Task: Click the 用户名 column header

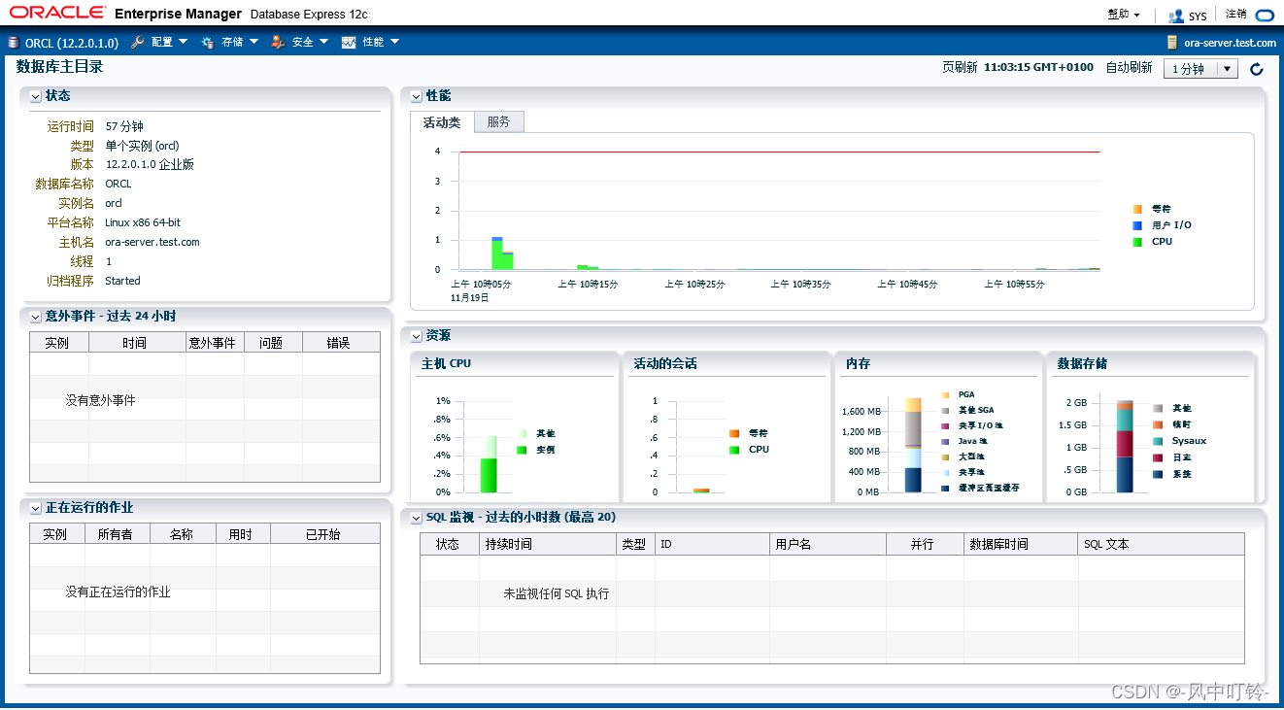Action: point(828,544)
